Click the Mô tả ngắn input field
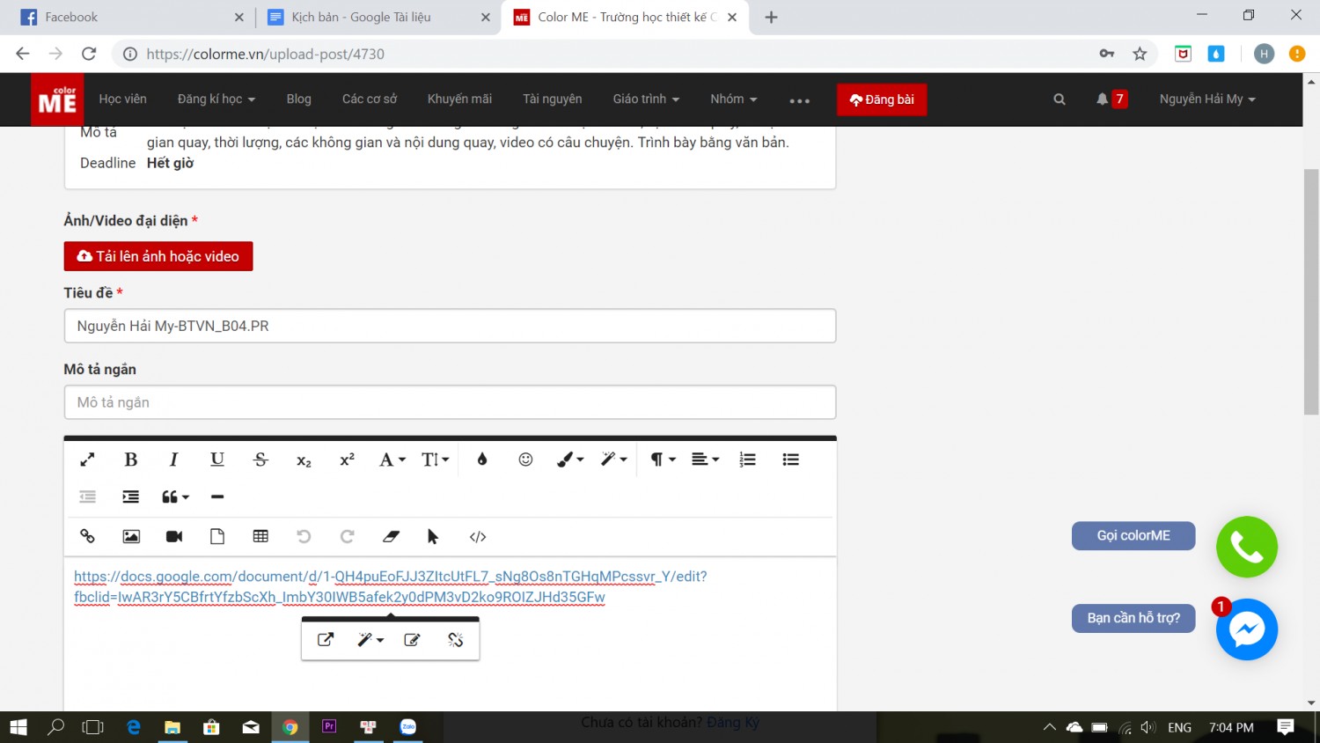Image resolution: width=1320 pixels, height=743 pixels. pos(450,402)
